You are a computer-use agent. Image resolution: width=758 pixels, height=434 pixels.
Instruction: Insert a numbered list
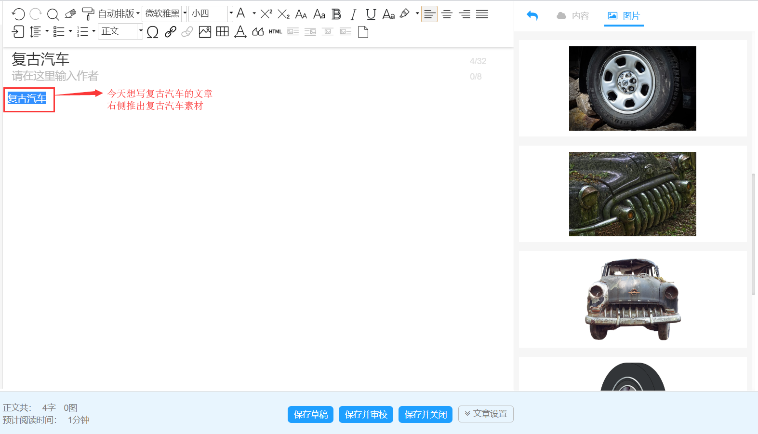(x=82, y=32)
